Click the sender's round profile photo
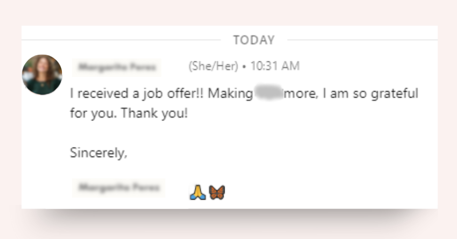The height and width of the screenshot is (239, 457). tap(42, 75)
